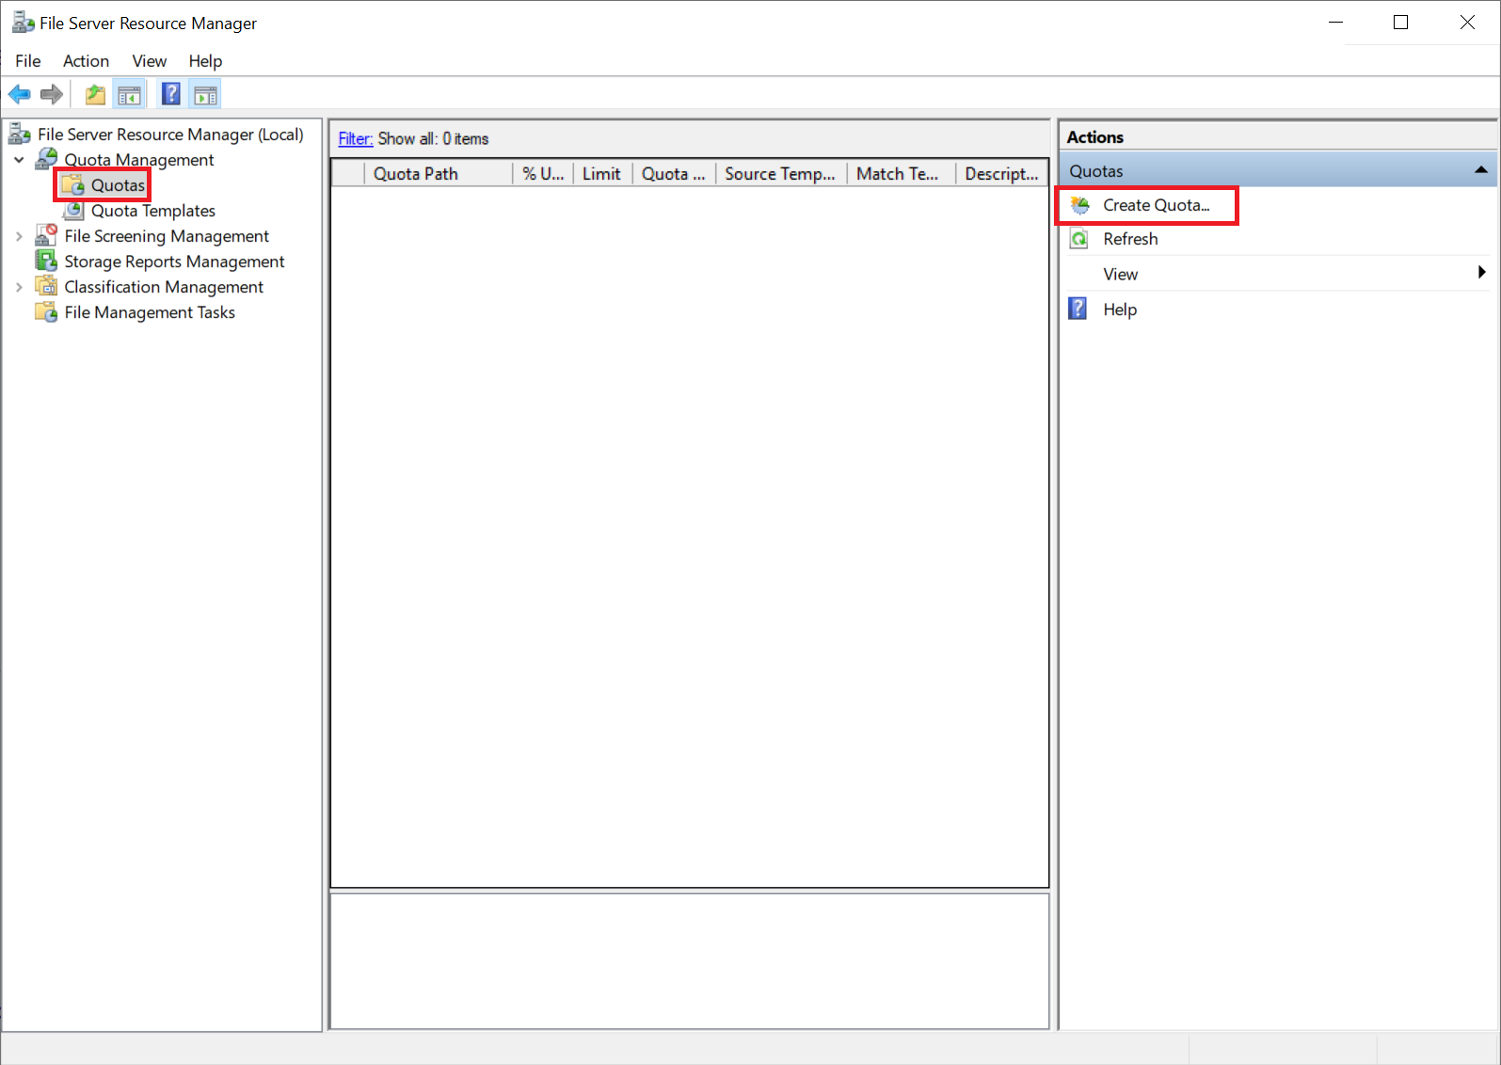Screen dimensions: 1501x1065
Task: Click the File Management Tasks icon
Action: click(46, 311)
